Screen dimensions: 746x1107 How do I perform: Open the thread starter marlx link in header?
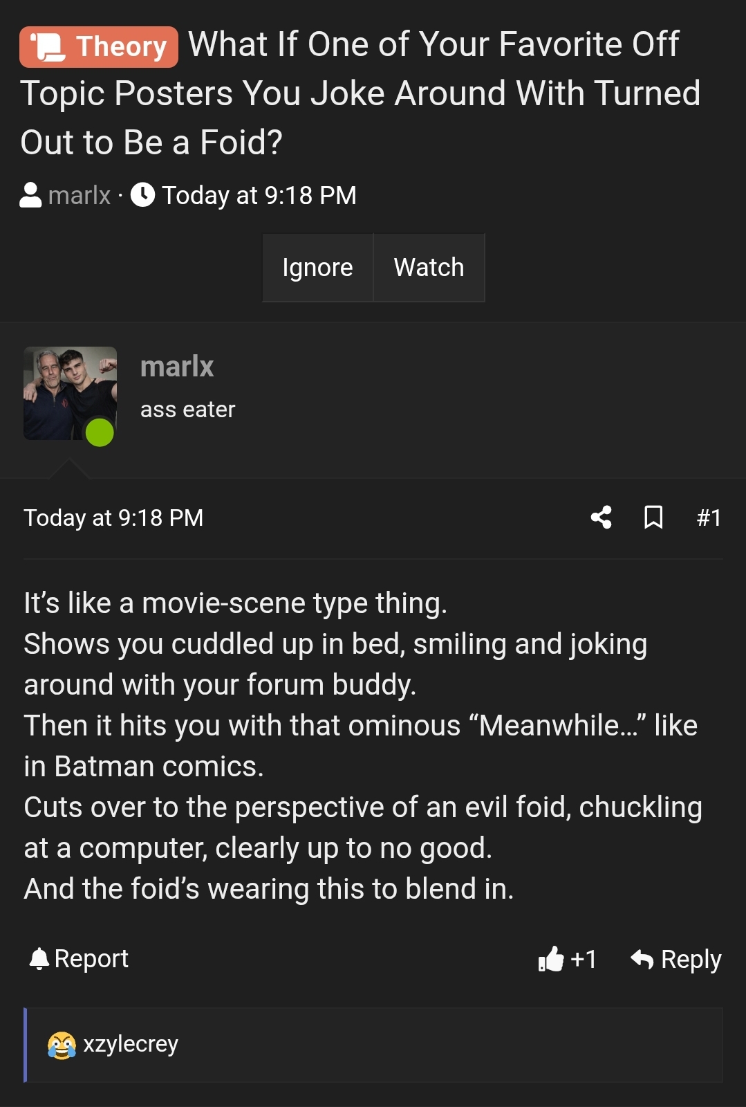(80, 195)
